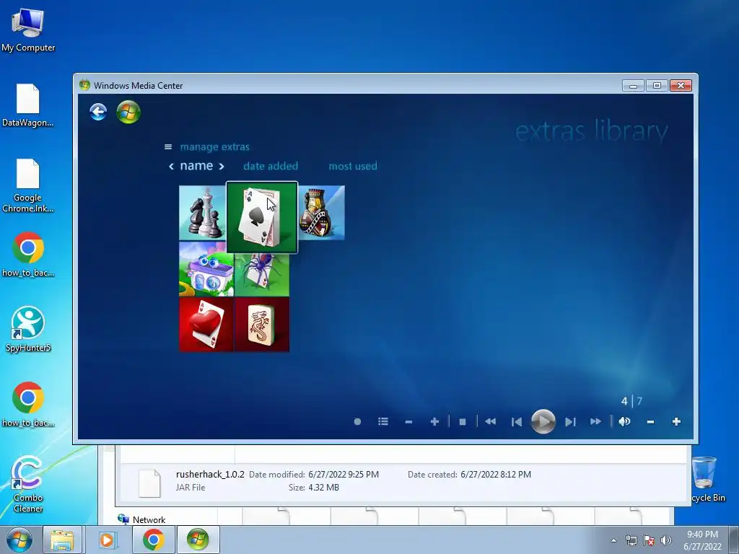Select the My Computer desktop icon
Image resolution: width=739 pixels, height=554 pixels.
coord(28,30)
